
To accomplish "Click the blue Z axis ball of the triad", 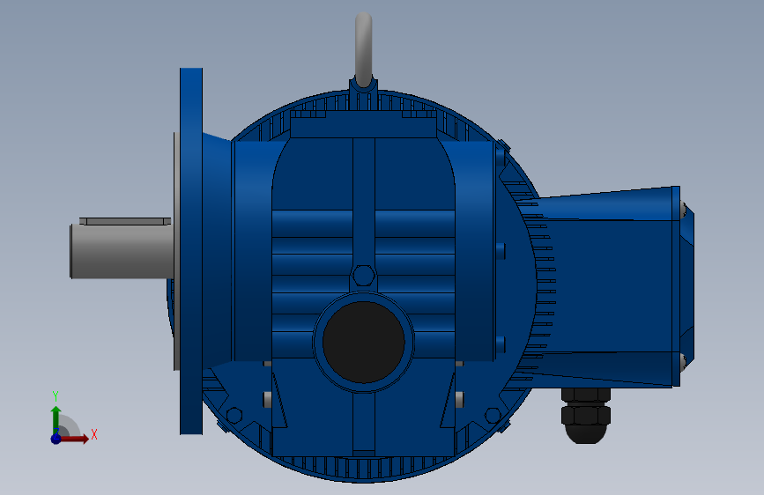I will click(56, 439).
